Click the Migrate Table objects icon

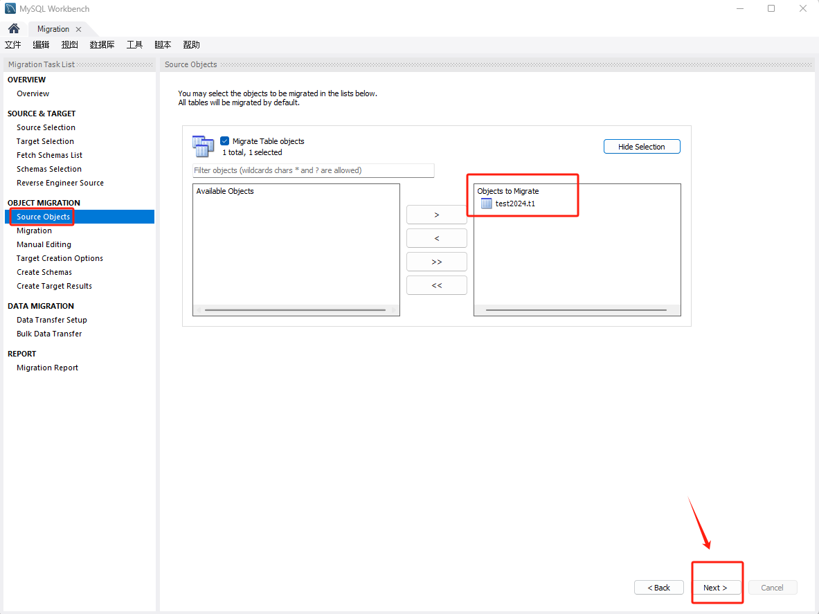point(203,146)
